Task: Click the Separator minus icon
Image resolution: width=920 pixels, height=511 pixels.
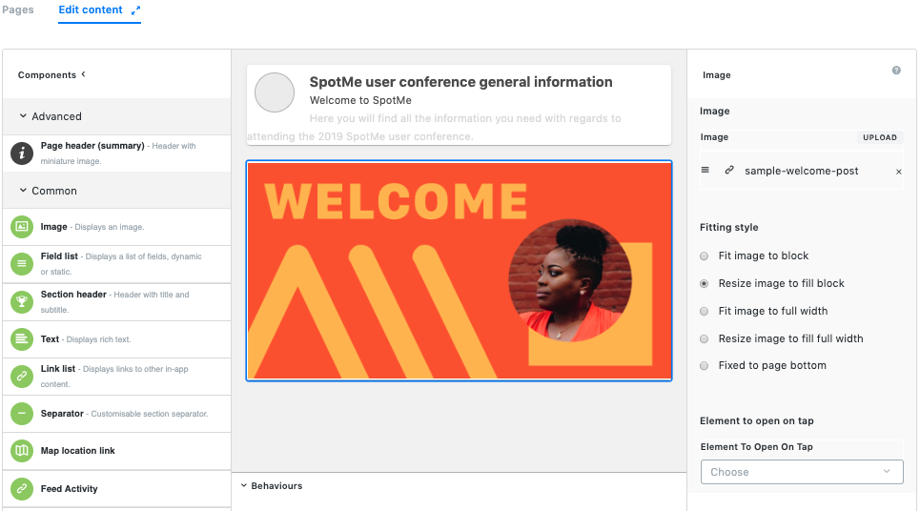Action: tap(22, 414)
